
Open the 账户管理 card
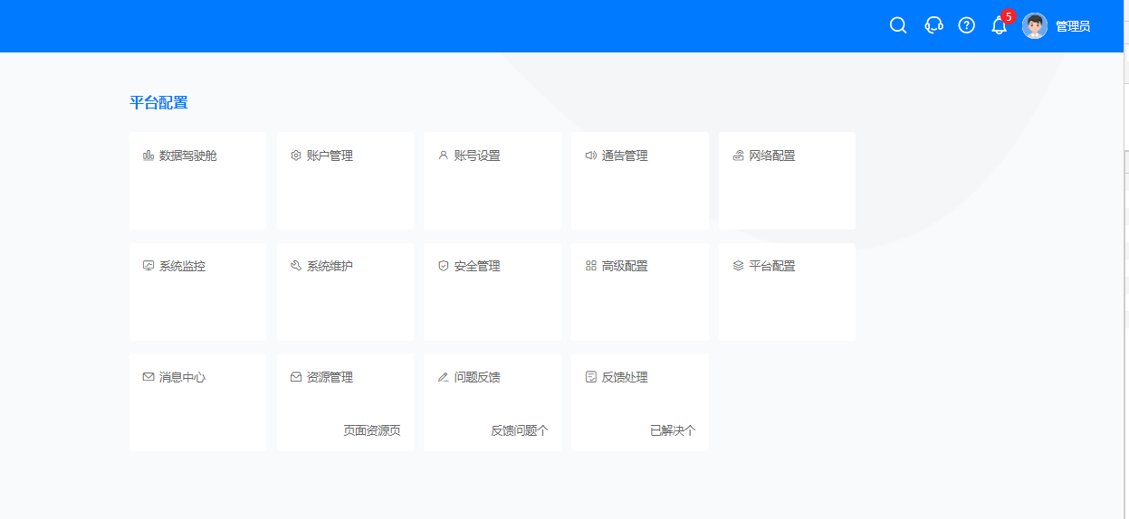[345, 181]
